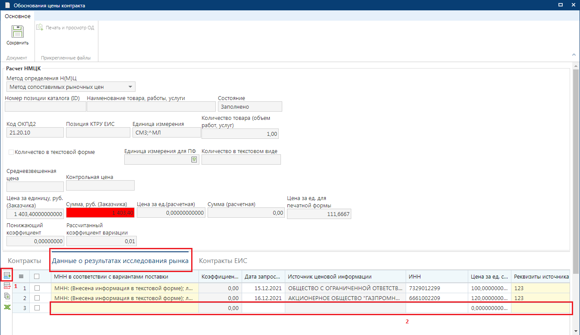Click the empty МНН cell in row 3
The image size is (580, 335).
[125, 308]
